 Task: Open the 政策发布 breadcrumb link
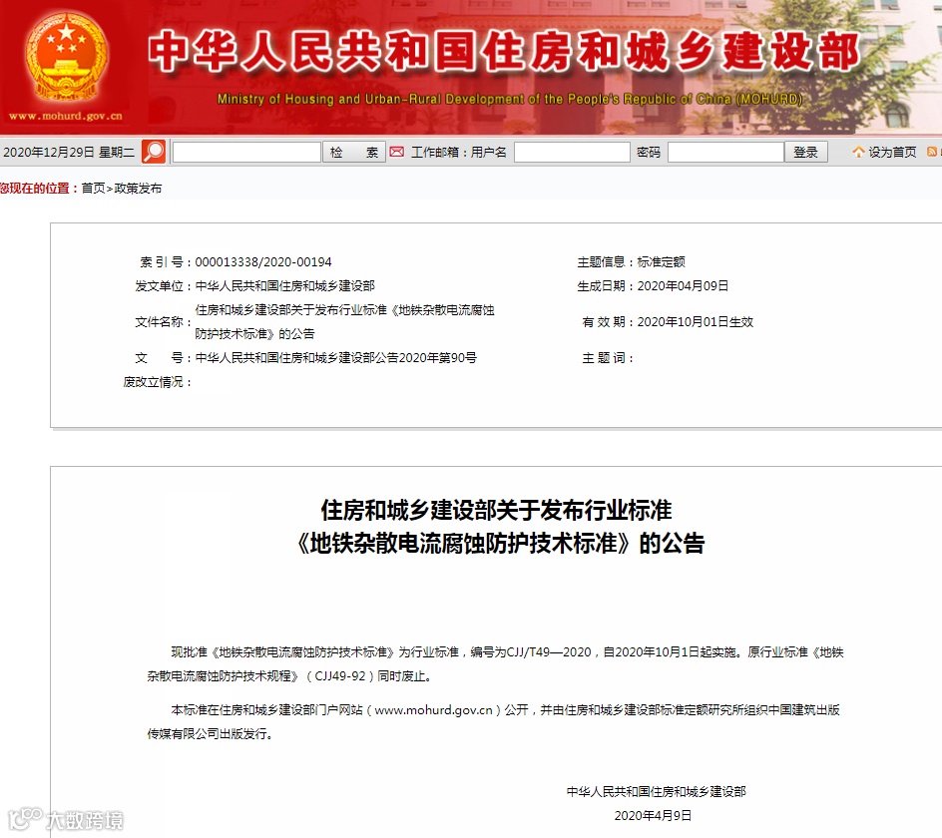(138, 188)
